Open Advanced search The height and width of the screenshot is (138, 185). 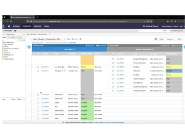pos(177,31)
